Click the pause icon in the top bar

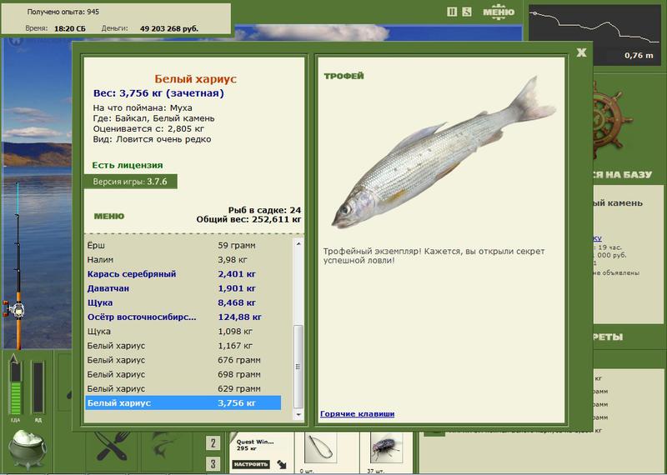pyautogui.click(x=452, y=12)
